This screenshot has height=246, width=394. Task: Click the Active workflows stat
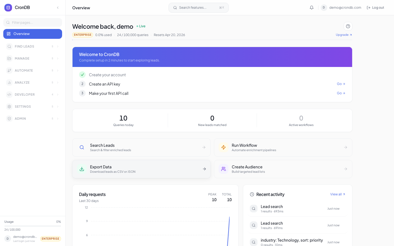[x=301, y=121]
